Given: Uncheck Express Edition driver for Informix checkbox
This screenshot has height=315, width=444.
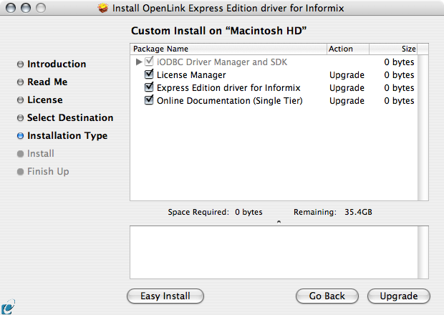Looking at the screenshot, I should point(149,87).
